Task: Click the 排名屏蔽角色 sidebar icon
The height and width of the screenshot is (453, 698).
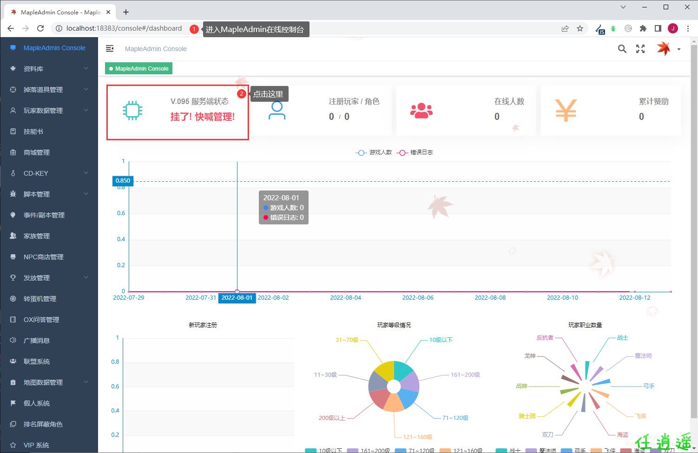Action: (13, 424)
